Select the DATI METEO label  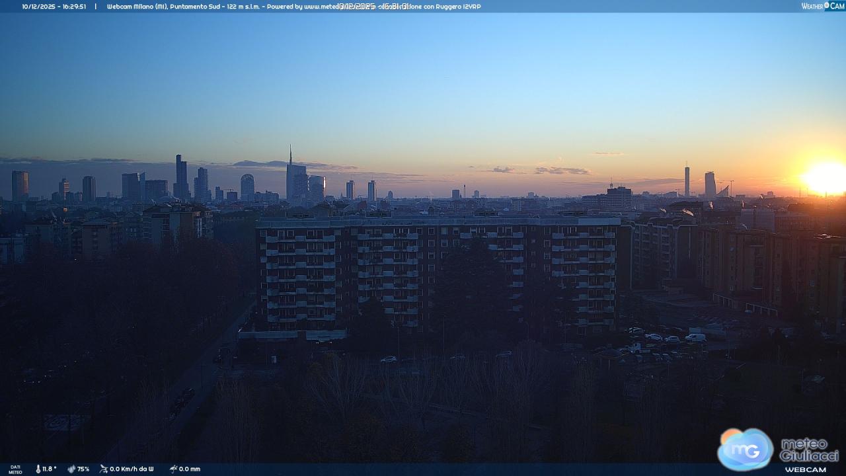[15, 469]
